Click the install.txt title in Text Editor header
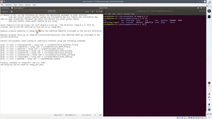 click(52, 11)
